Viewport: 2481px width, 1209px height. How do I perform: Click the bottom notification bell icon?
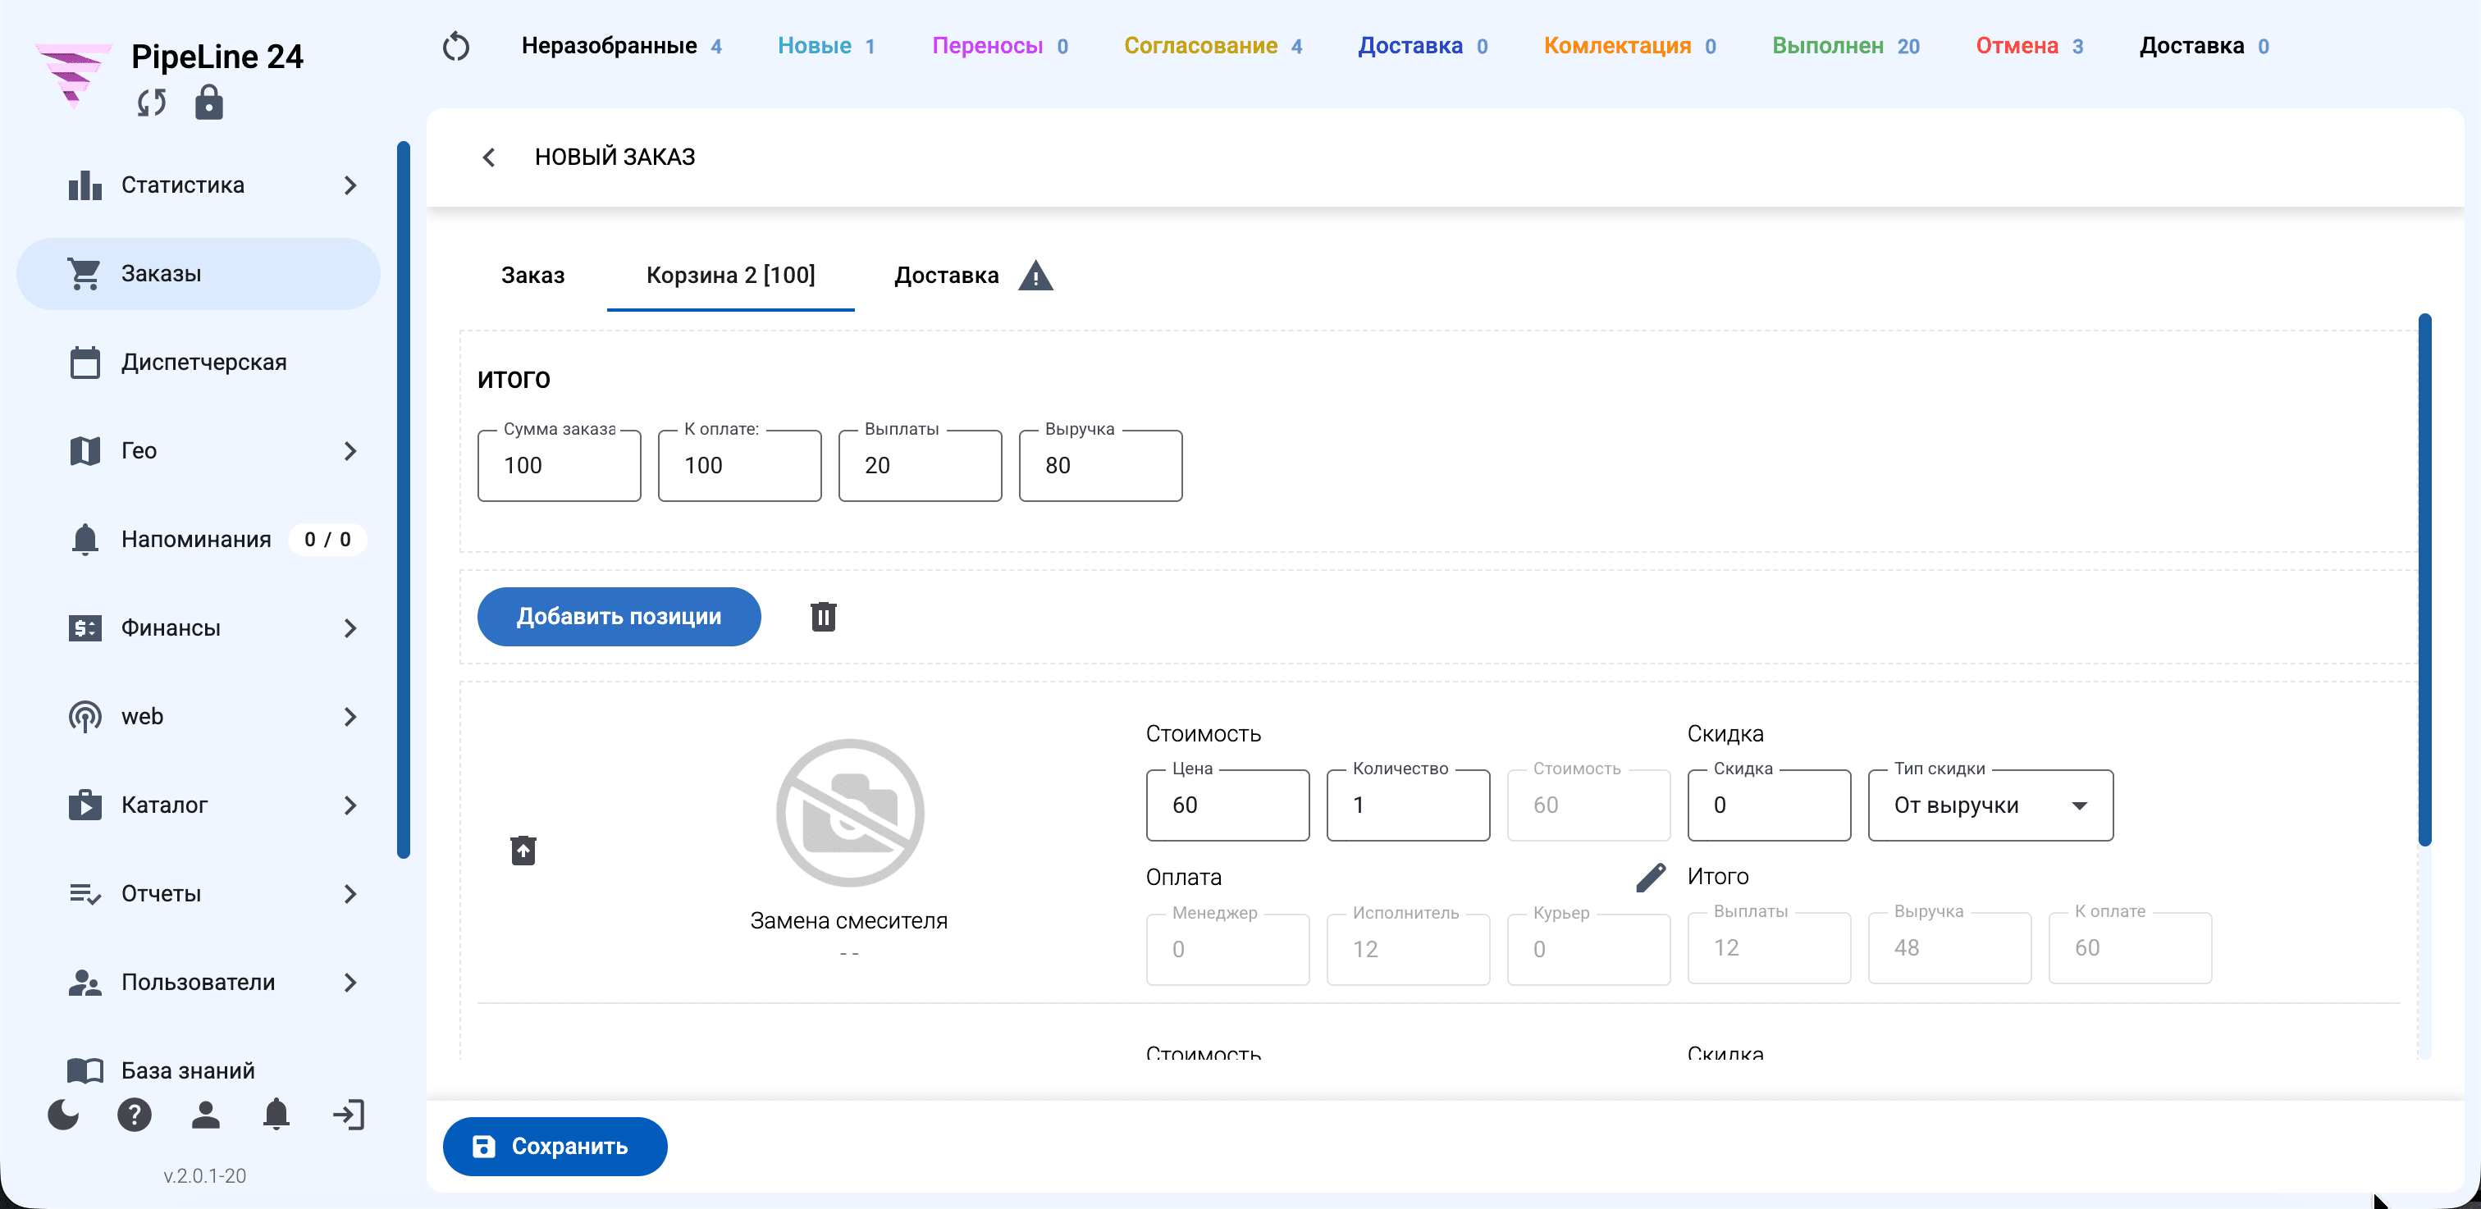click(x=276, y=1114)
